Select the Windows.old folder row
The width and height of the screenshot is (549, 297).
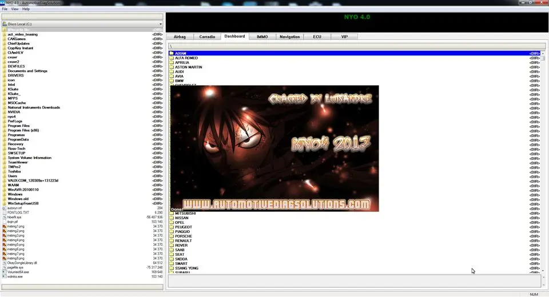[82, 199]
